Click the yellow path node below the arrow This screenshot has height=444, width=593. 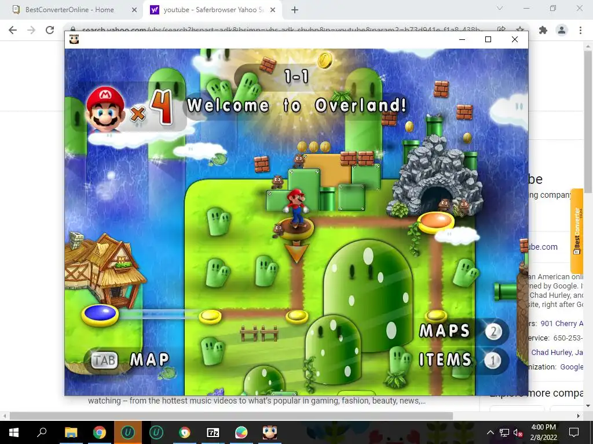(x=297, y=316)
